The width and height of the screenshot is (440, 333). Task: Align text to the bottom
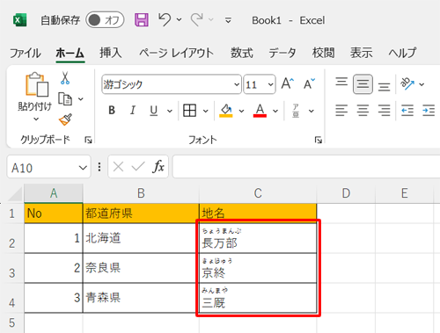[384, 87]
